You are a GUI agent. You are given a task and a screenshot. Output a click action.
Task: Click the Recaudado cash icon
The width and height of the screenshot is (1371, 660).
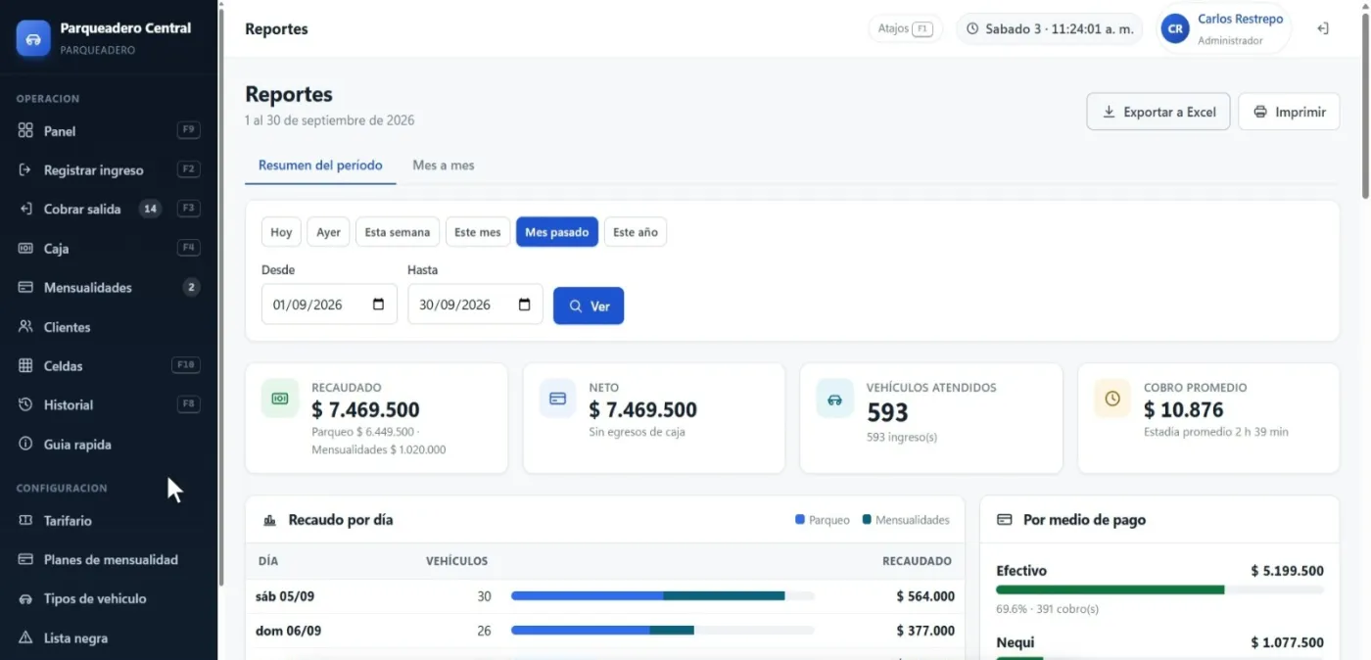280,399
